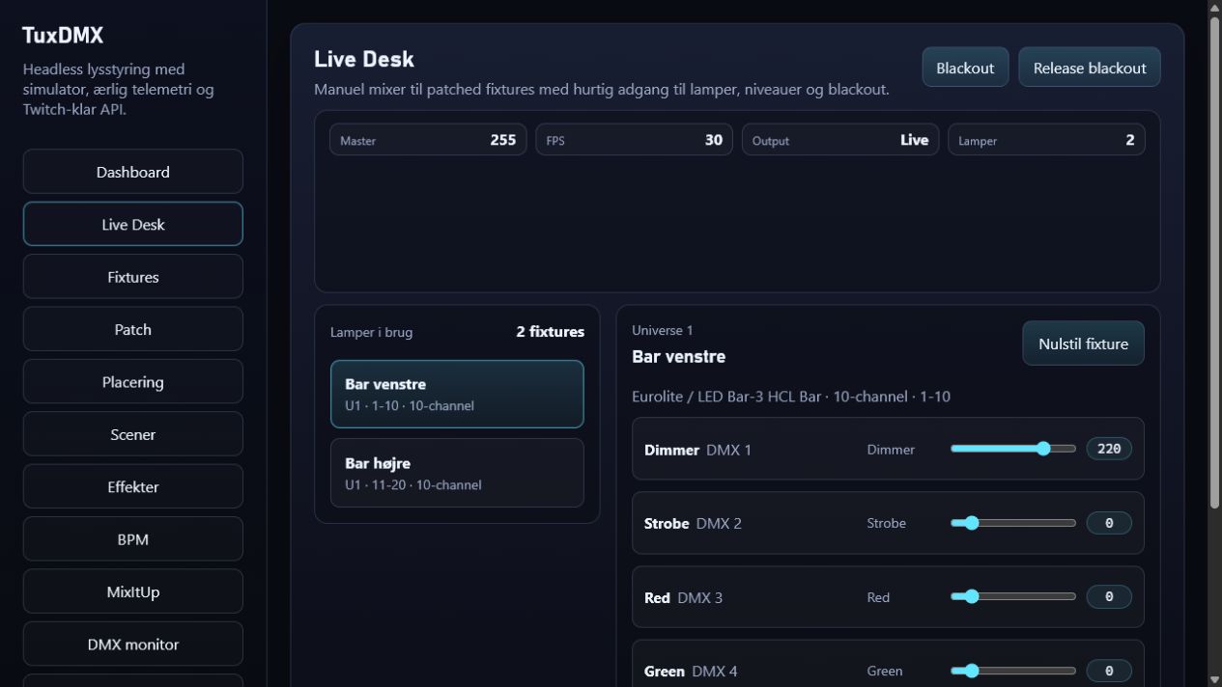Click the 'Lamper i brug' label
This screenshot has width=1222, height=687.
371,332
